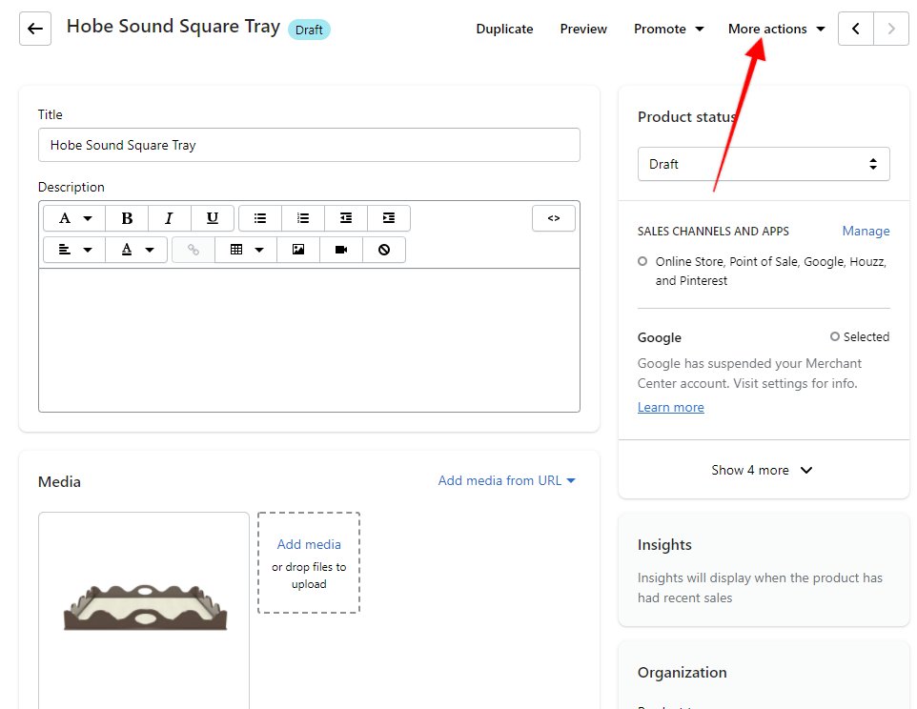The height and width of the screenshot is (709, 917).
Task: Click the Duplicate button
Action: pyautogui.click(x=504, y=29)
